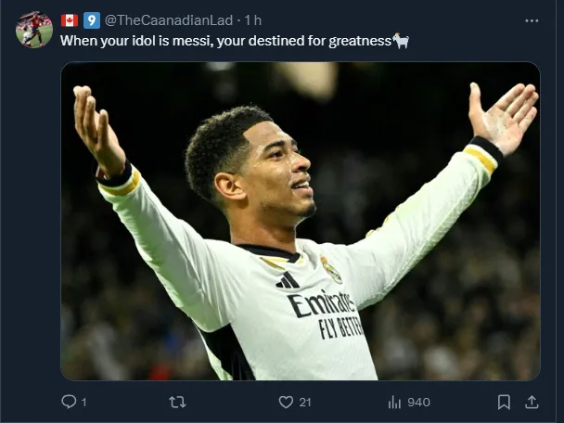This screenshot has height=423, width=564.
Task: Click the Canada flag in display name
Action: click(70, 20)
